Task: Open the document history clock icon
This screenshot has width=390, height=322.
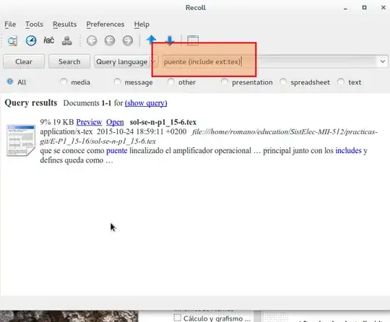Action: (31, 40)
